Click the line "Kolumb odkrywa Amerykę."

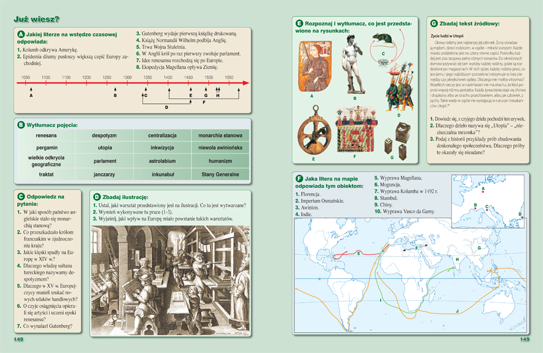click(50, 50)
